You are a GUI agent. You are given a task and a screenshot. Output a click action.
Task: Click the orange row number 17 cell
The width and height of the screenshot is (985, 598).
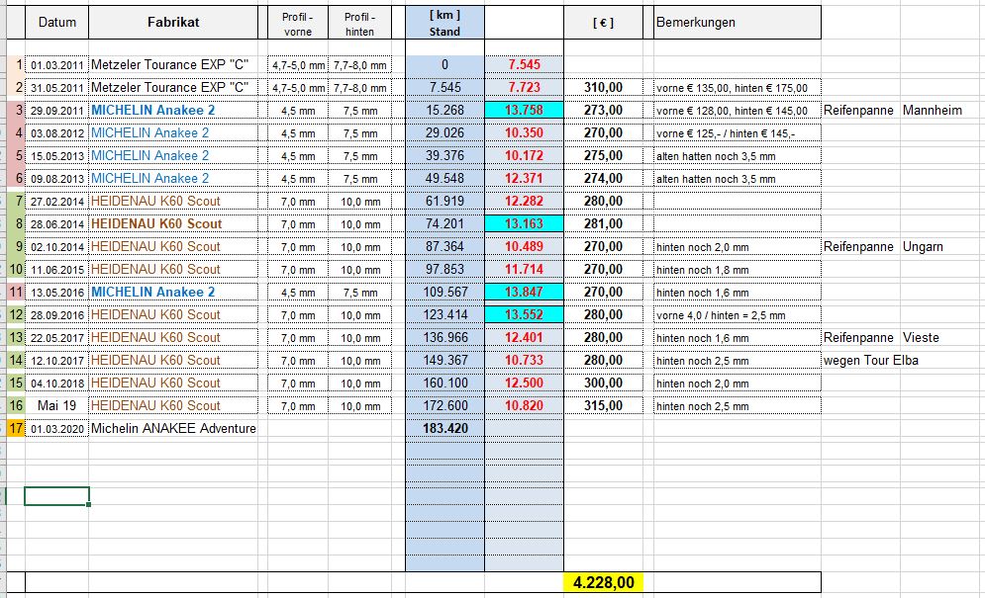point(15,428)
